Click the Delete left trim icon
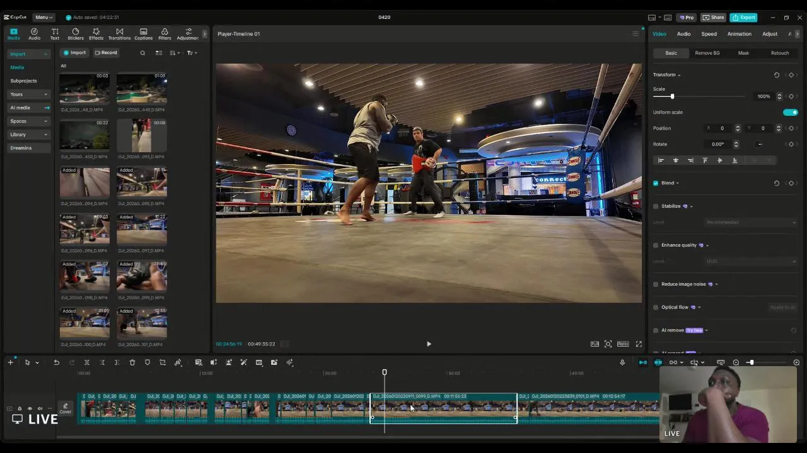Viewport: 807px width, 453px height. click(x=102, y=362)
